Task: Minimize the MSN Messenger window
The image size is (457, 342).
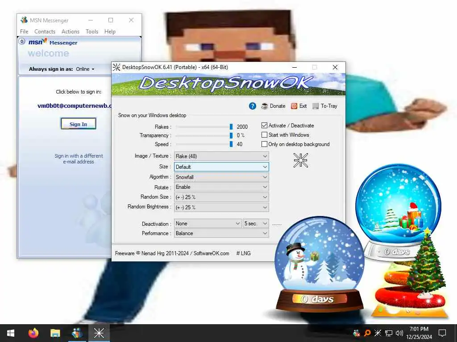Action: pyautogui.click(x=91, y=20)
